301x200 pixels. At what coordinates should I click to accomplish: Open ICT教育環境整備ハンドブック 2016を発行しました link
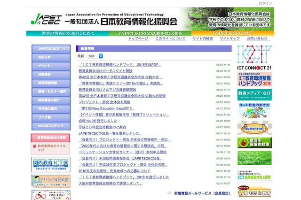[x=124, y=177]
